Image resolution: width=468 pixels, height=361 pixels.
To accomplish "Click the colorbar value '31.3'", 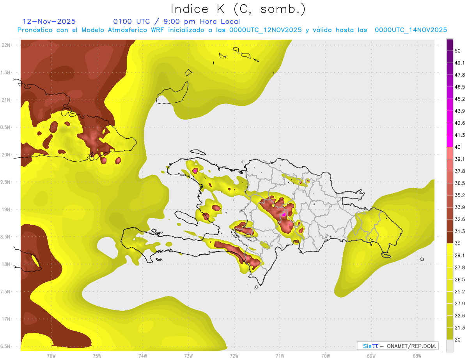I will pos(460,231).
